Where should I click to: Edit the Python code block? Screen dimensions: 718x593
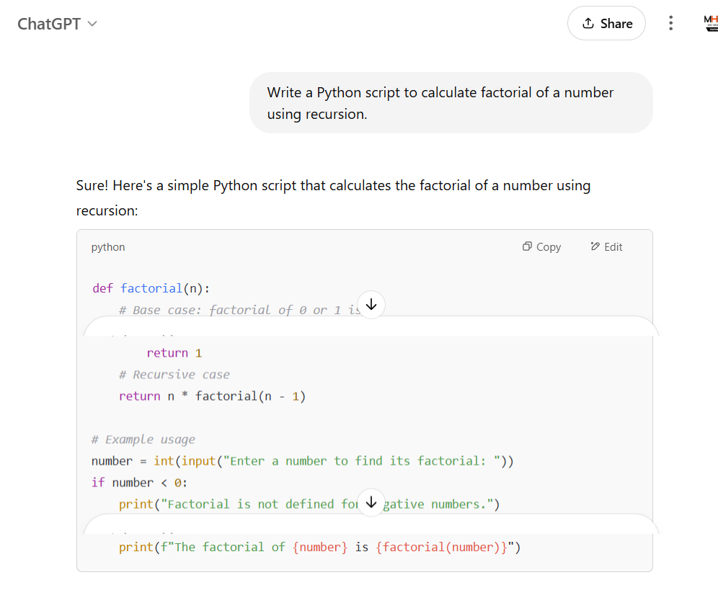click(x=606, y=247)
